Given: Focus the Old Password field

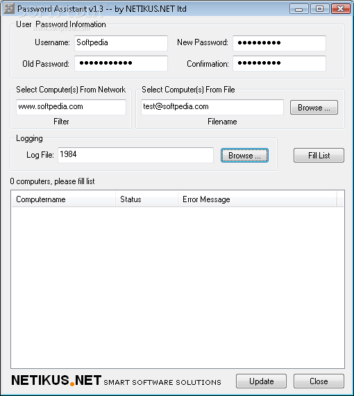Looking at the screenshot, I should pyautogui.click(x=121, y=63).
